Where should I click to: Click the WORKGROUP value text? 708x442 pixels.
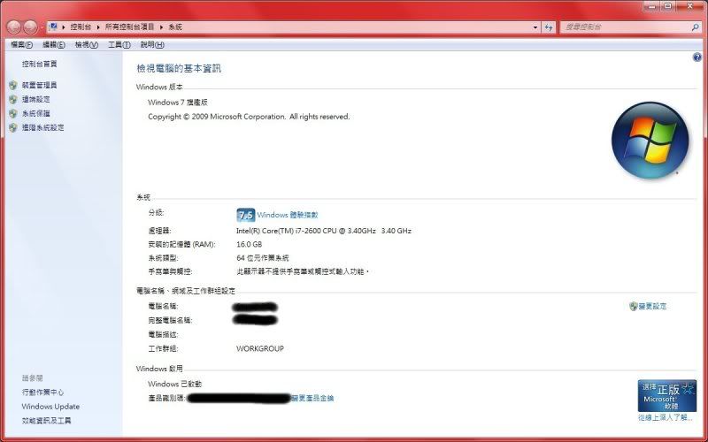(x=260, y=348)
